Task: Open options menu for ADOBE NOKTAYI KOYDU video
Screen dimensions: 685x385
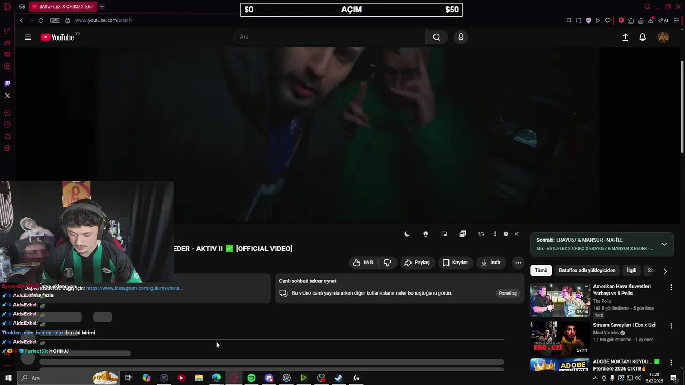Action: [671, 363]
